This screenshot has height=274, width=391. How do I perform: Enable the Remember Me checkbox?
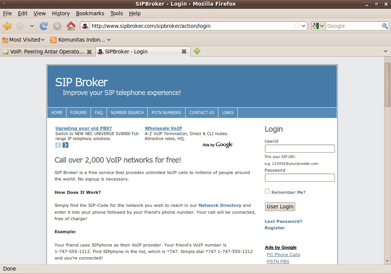tap(267, 192)
